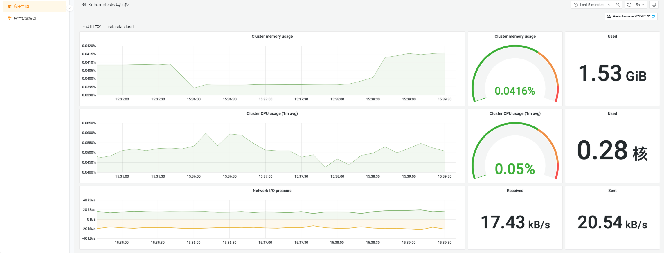The height and width of the screenshot is (253, 664).
Task: Click the refresh dashboard icon
Action: coord(629,5)
